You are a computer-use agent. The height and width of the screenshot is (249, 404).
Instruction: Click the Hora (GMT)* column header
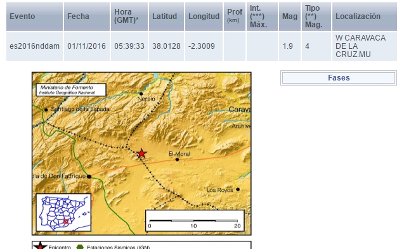pyautogui.click(x=129, y=16)
